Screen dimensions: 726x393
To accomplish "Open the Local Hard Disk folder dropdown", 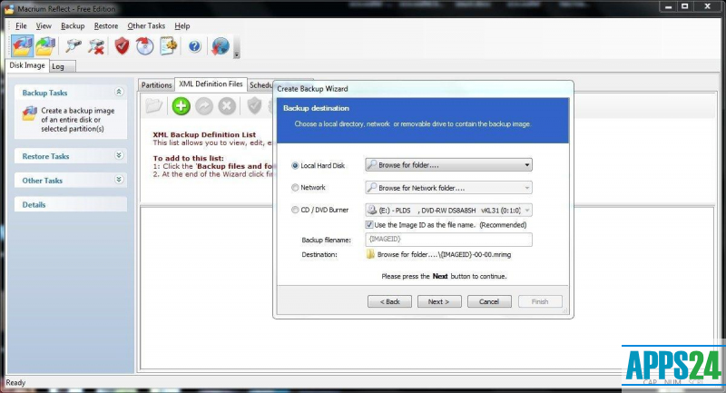I will click(526, 165).
